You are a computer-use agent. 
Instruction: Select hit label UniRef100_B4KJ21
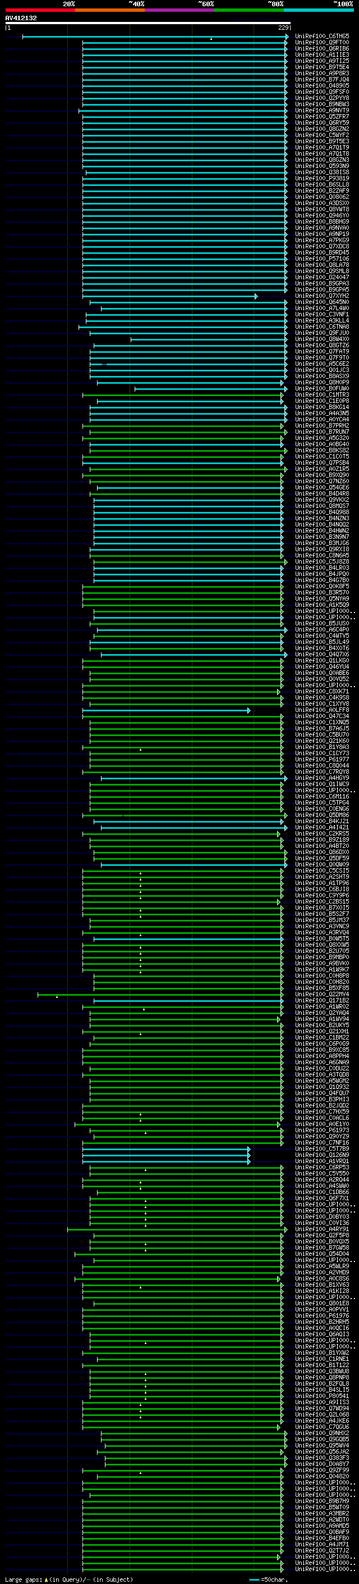pyautogui.click(x=322, y=821)
